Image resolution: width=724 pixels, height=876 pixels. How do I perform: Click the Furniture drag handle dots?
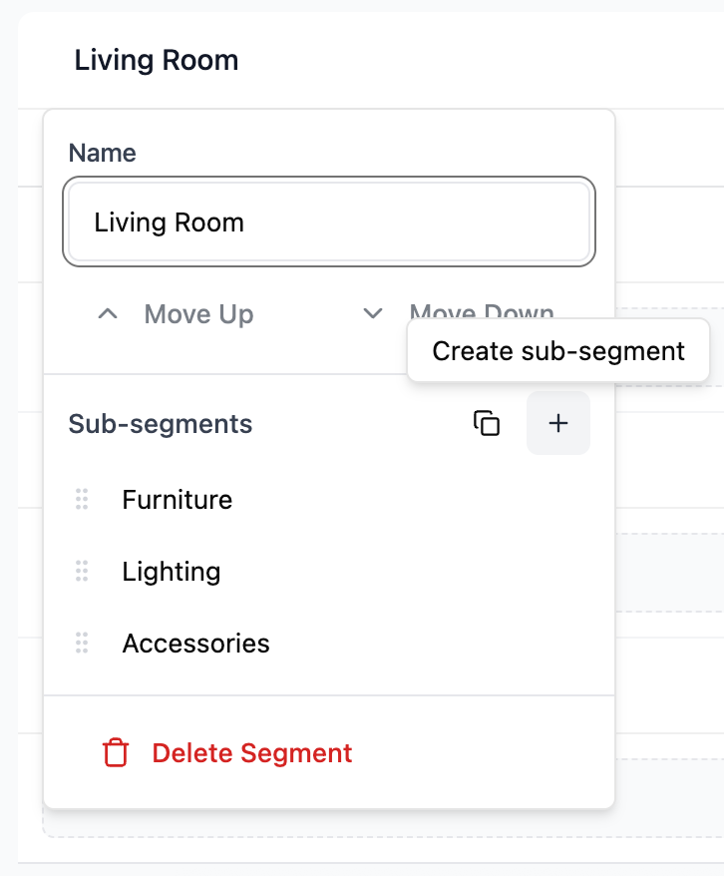(x=82, y=499)
